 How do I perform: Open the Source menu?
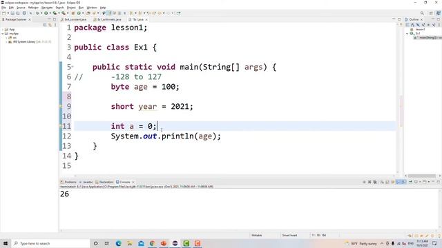pos(21,8)
